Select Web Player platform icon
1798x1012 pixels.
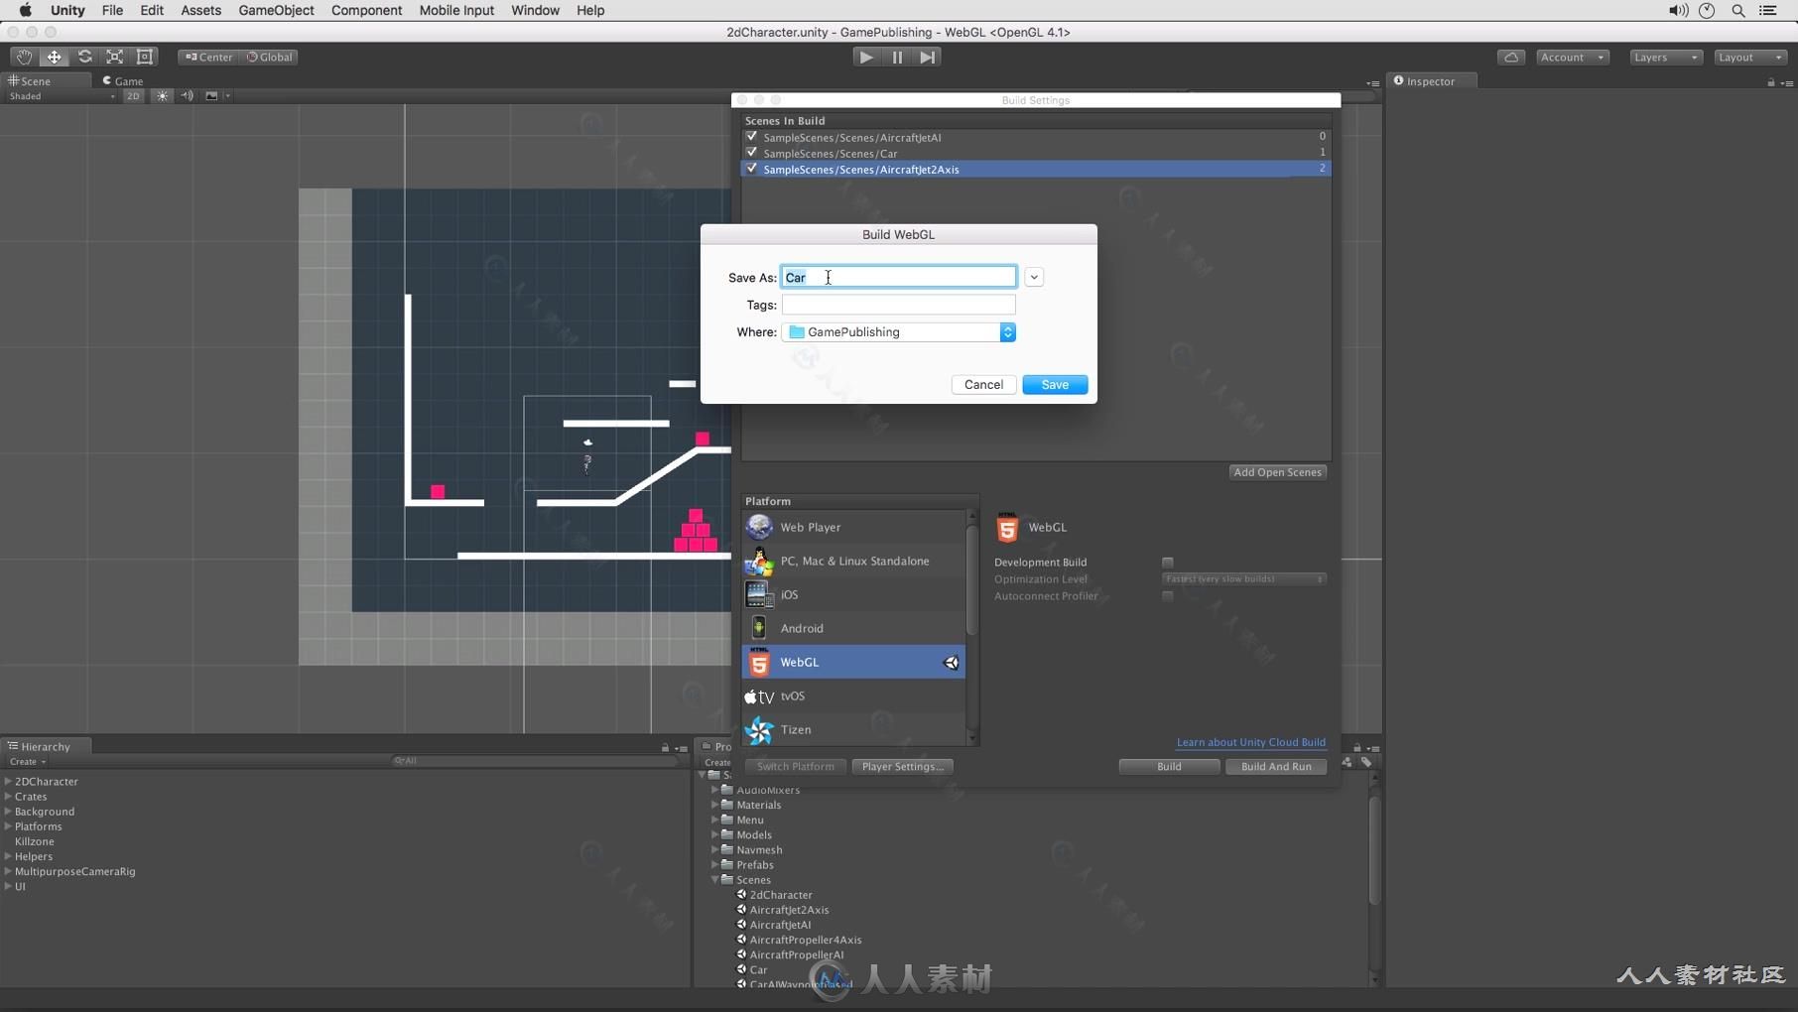point(759,527)
